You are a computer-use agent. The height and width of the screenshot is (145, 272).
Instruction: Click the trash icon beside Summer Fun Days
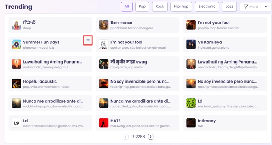tap(88, 41)
